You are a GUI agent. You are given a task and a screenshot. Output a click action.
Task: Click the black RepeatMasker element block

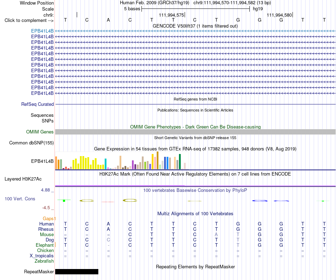point(77,272)
